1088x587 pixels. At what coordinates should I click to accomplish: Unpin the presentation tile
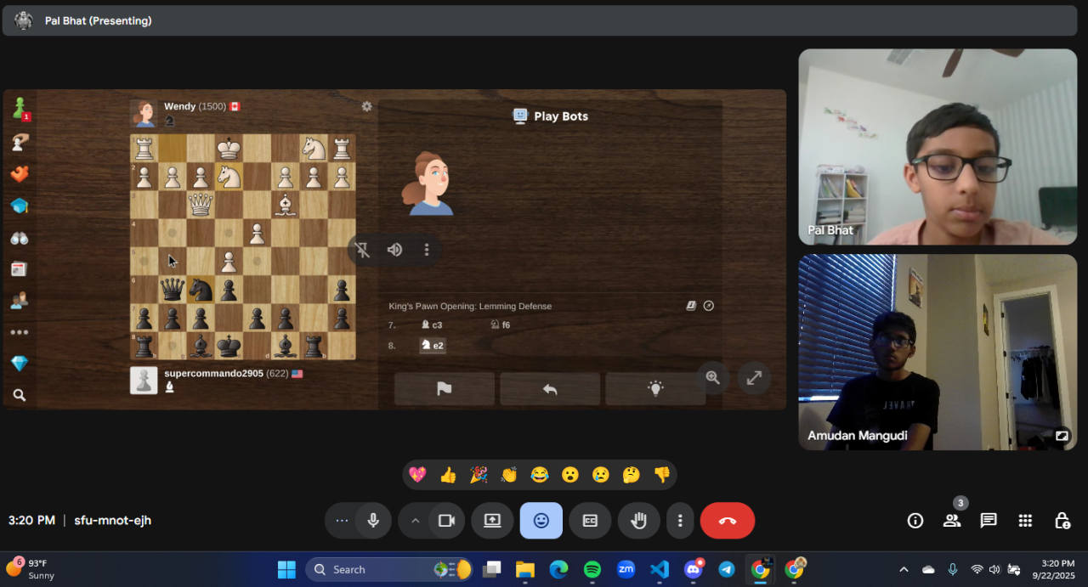click(x=363, y=250)
